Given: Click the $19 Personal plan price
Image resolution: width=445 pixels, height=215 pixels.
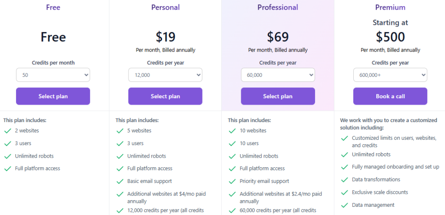Looking at the screenshot, I should click(x=165, y=36).
